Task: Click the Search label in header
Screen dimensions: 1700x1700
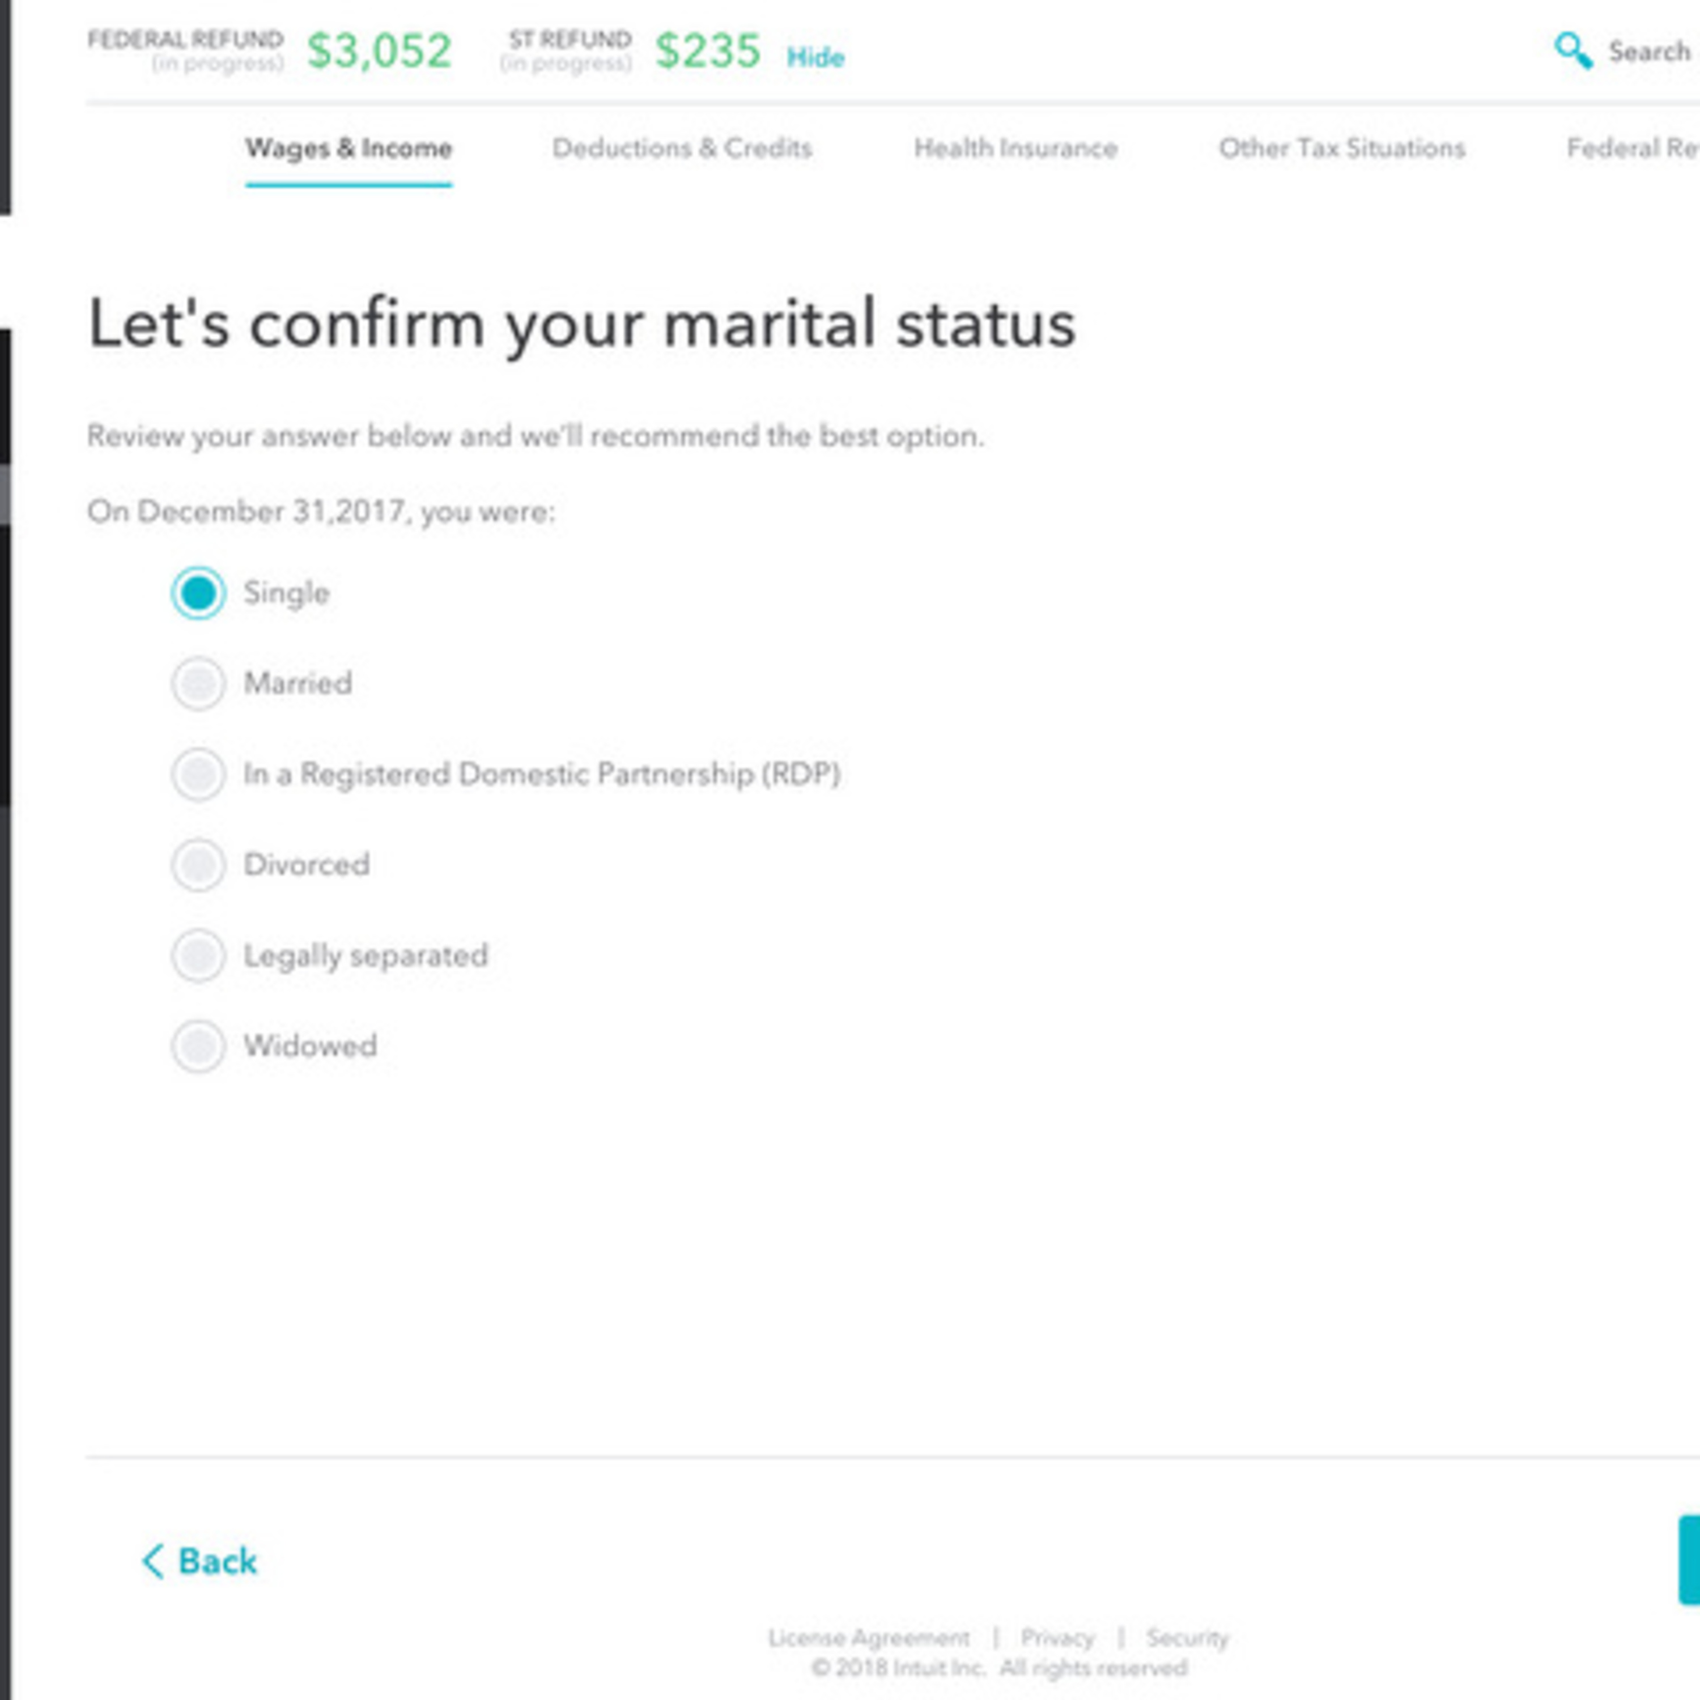Action: click(x=1649, y=52)
